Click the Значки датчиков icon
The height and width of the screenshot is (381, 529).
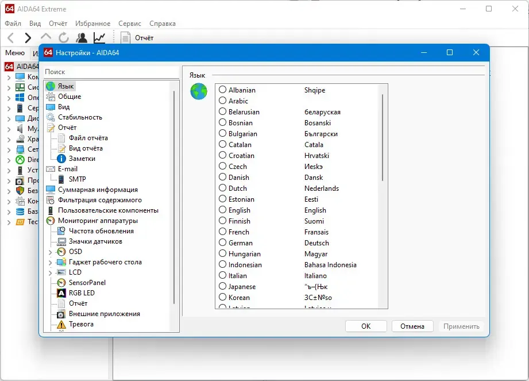click(61, 241)
